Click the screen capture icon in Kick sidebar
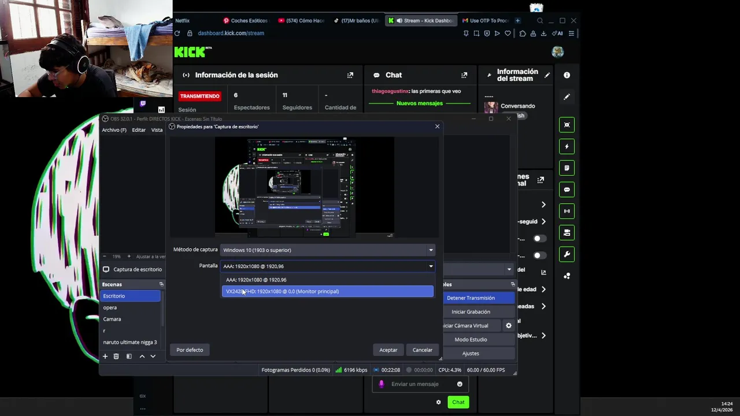 click(567, 125)
